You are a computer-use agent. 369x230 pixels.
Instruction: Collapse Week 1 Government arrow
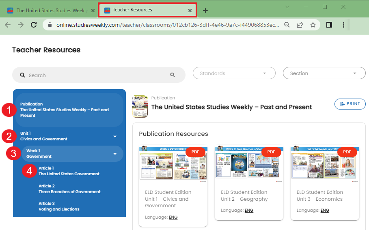coord(115,154)
